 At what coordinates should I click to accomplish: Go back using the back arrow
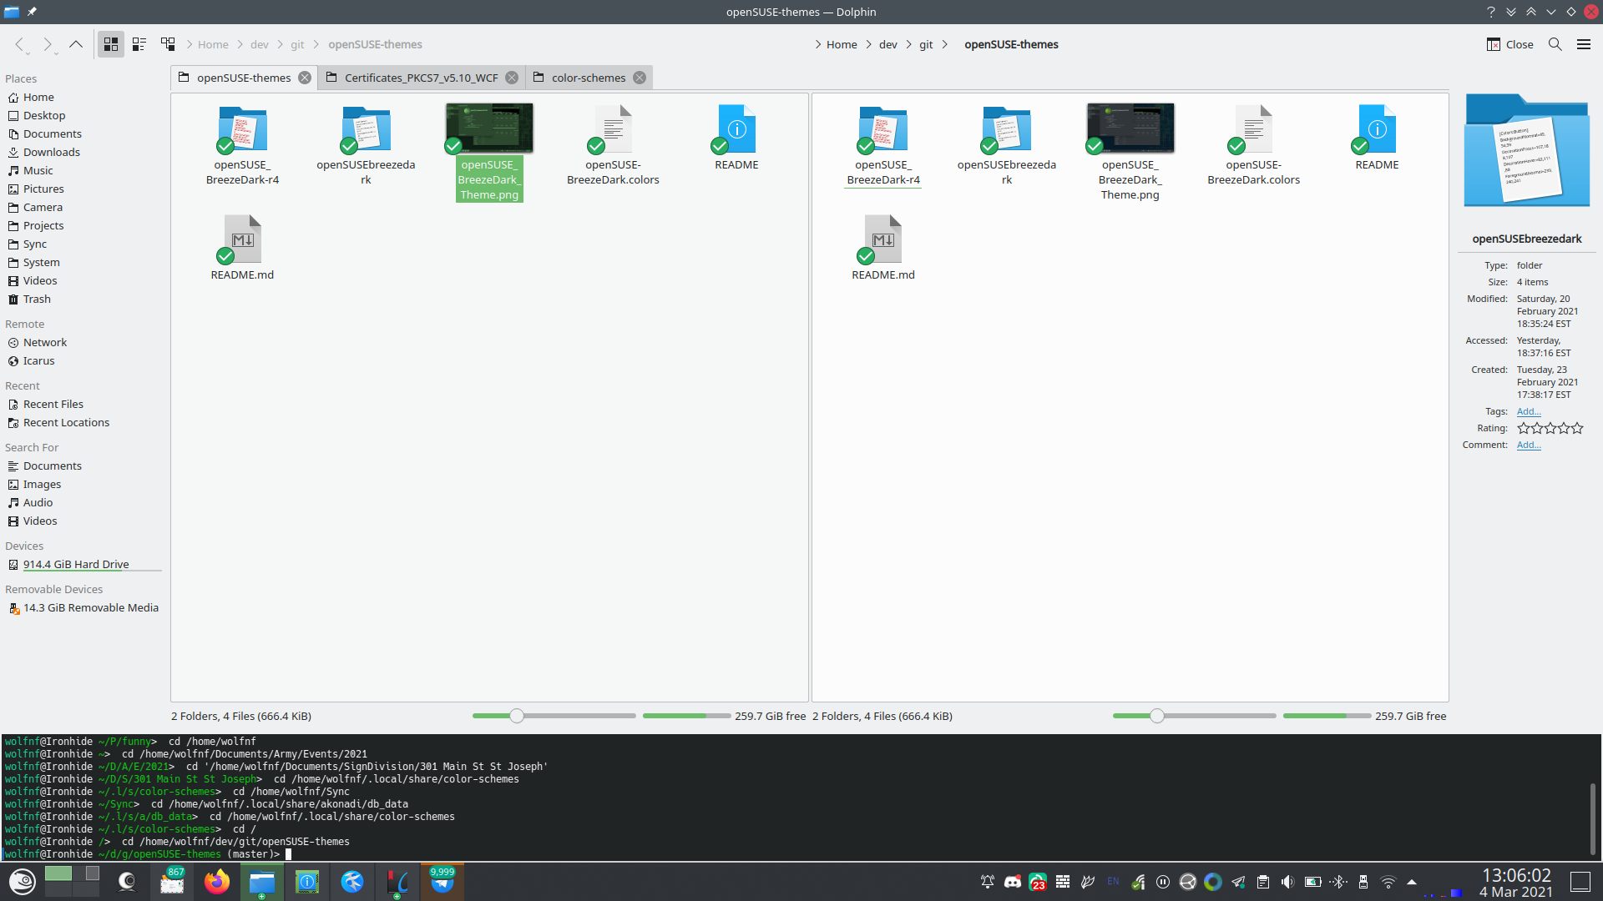click(19, 44)
